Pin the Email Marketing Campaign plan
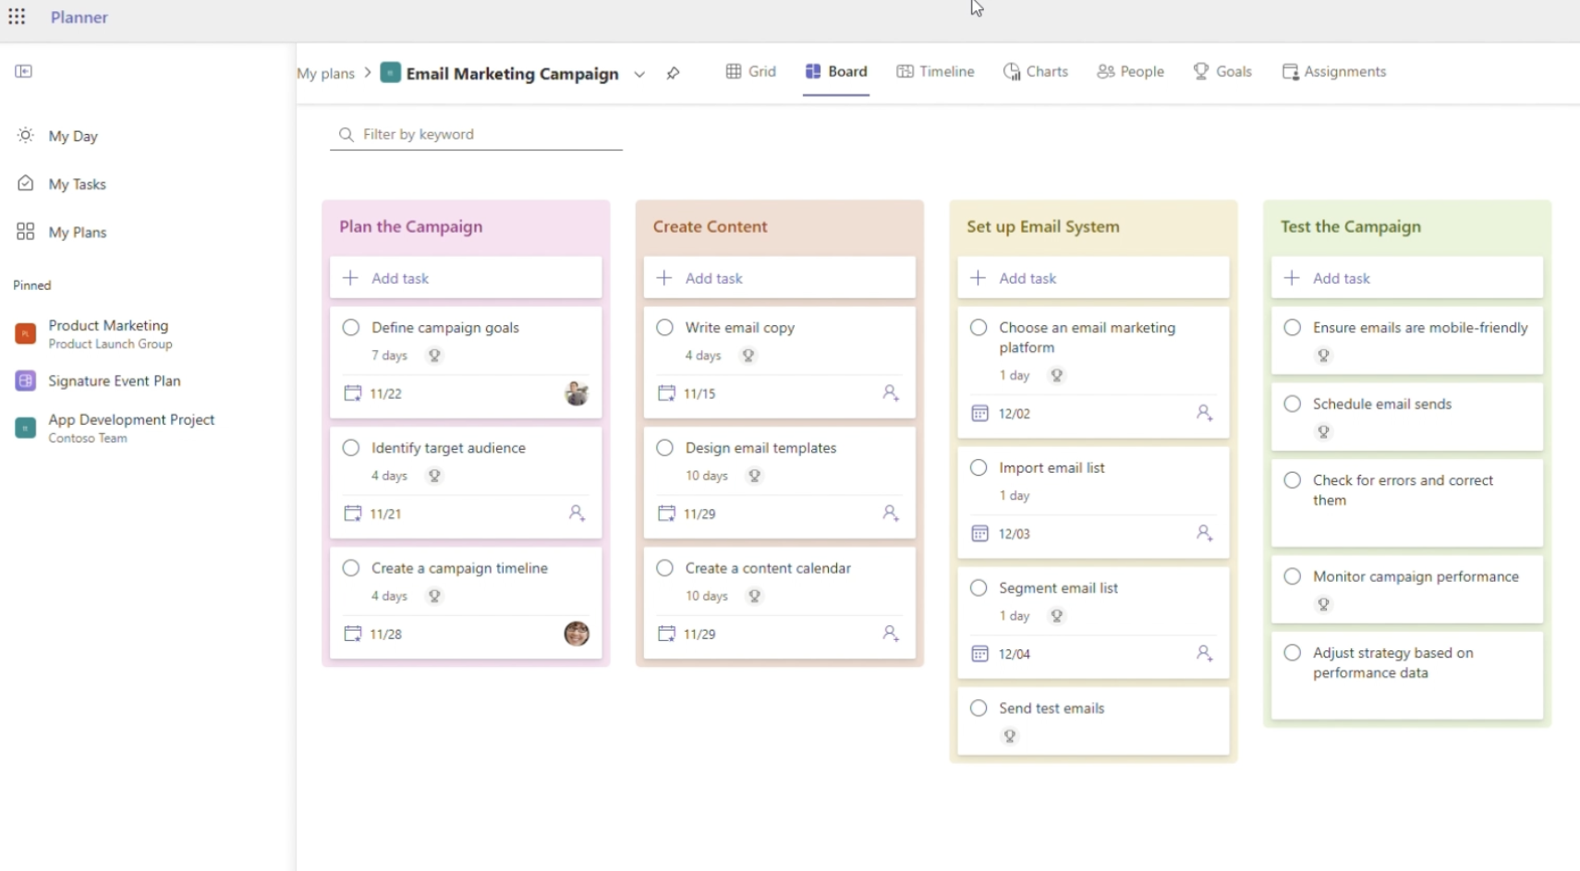The width and height of the screenshot is (1580, 871). (x=673, y=73)
